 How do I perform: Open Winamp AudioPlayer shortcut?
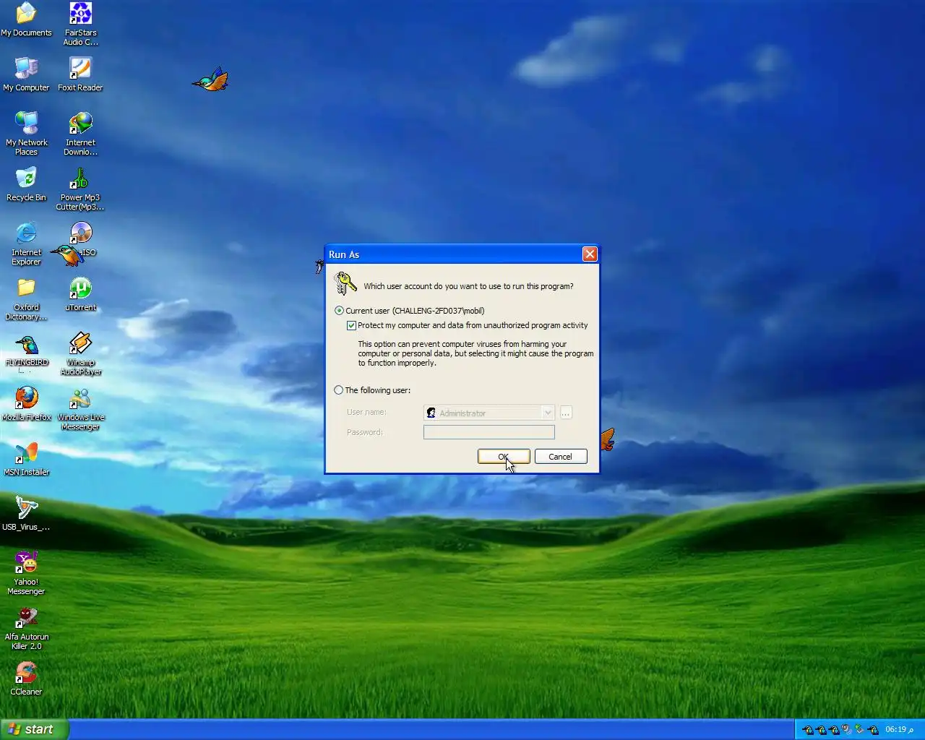80,353
